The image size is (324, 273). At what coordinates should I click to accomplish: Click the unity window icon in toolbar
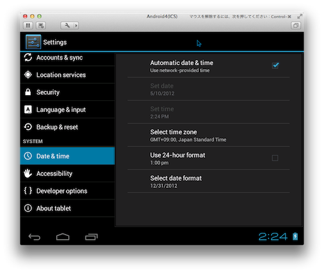click(x=296, y=26)
